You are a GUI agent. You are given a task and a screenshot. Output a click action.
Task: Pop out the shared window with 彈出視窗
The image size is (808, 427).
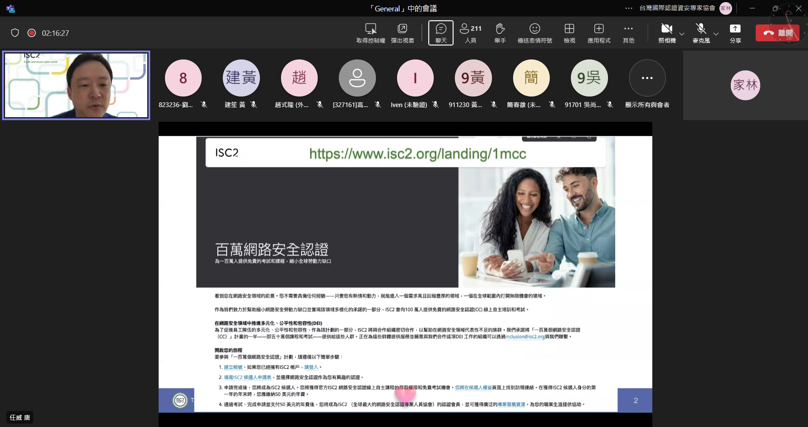[402, 29]
